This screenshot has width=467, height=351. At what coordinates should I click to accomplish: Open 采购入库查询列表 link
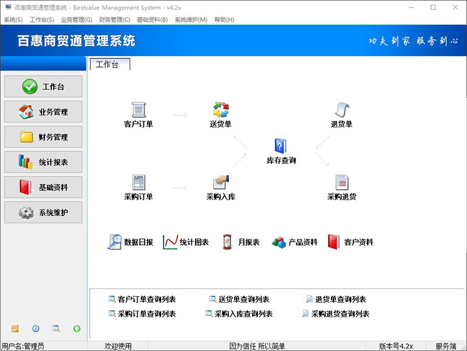239,314
